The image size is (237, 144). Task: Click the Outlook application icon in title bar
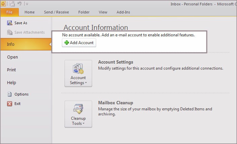click(x=3, y=4)
